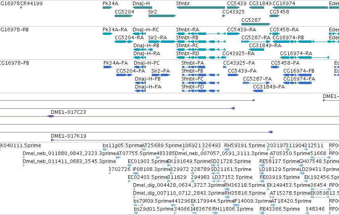The width and height of the screenshot is (339, 215).
Task: Click the CG43925-PA protein label
Action: click(x=239, y=63)
